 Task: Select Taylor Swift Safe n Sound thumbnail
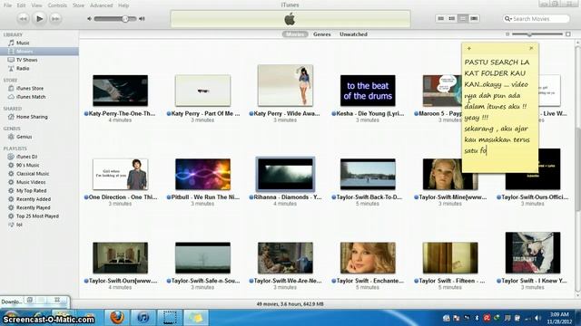pyautogui.click(x=202, y=258)
